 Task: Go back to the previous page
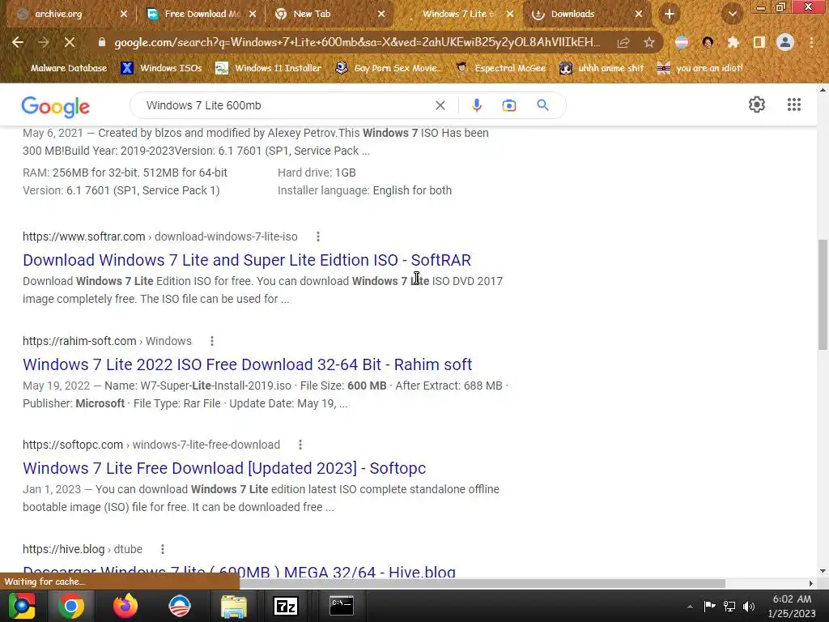[x=18, y=42]
